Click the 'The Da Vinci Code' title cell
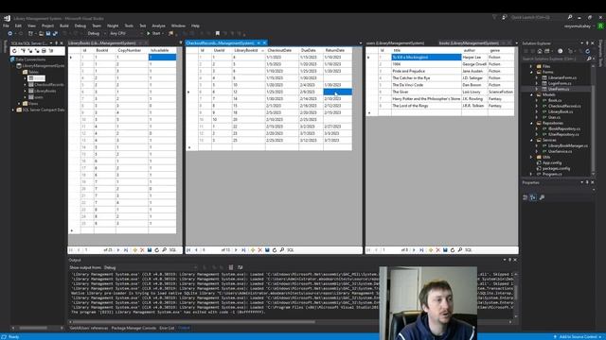This screenshot has height=340, width=606. click(426, 85)
